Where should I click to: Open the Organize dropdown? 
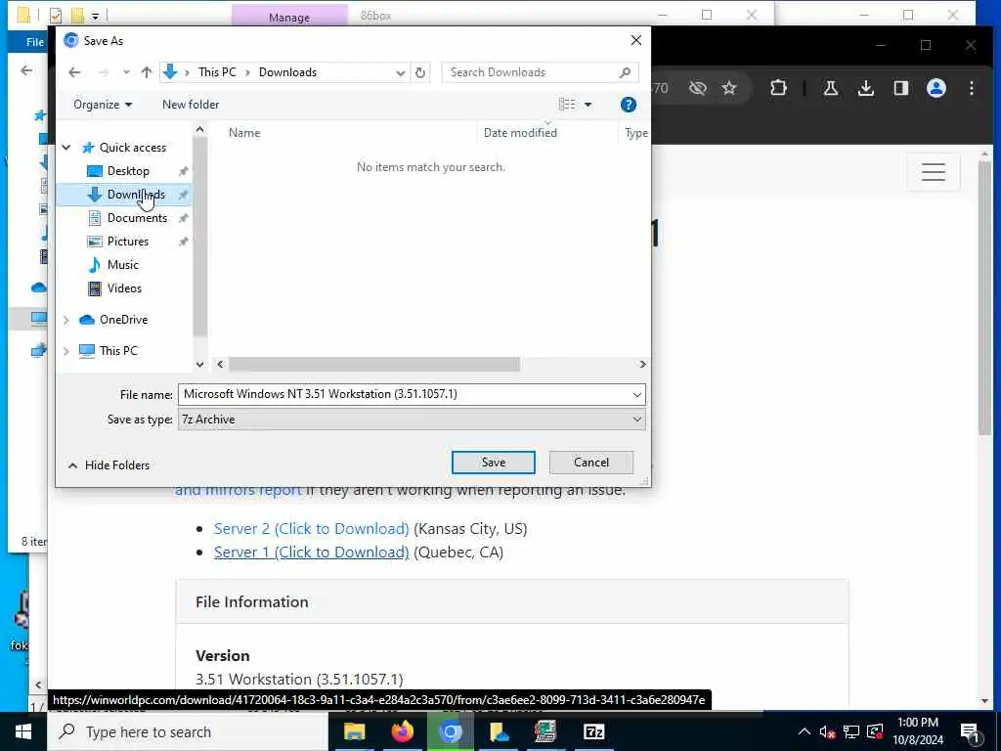pyautogui.click(x=102, y=105)
